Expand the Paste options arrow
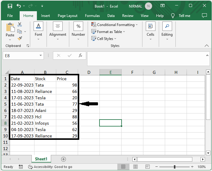This screenshot has height=171, width=212. pyautogui.click(x=10, y=40)
